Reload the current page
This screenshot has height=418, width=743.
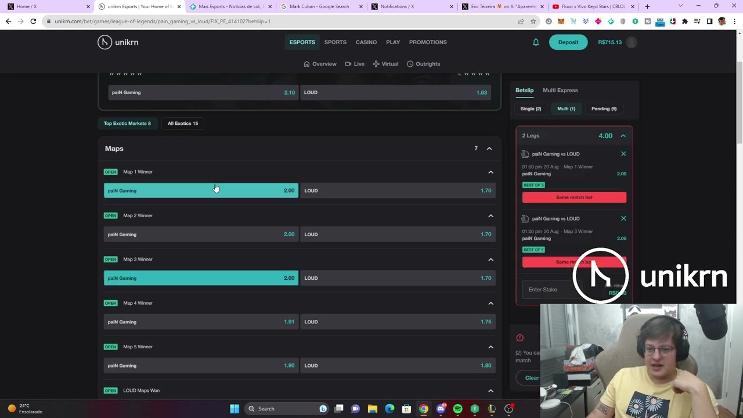pos(33,21)
